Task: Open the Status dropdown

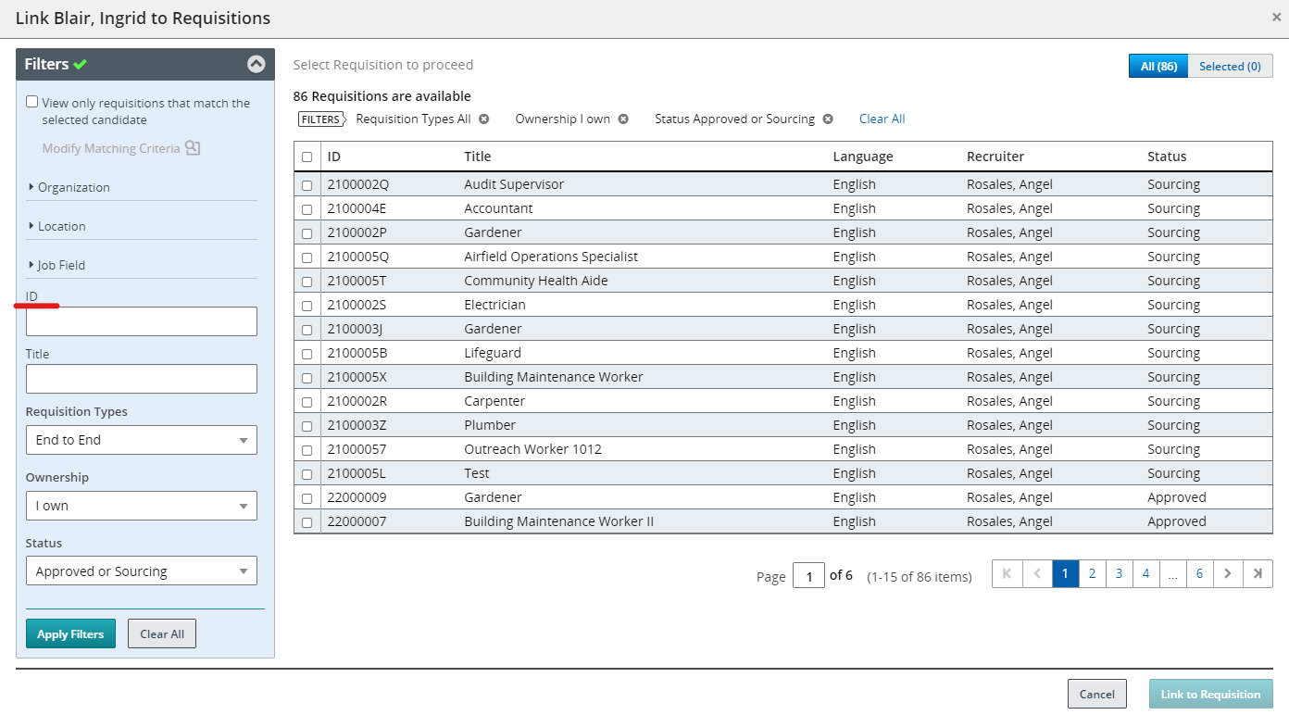Action: point(141,571)
